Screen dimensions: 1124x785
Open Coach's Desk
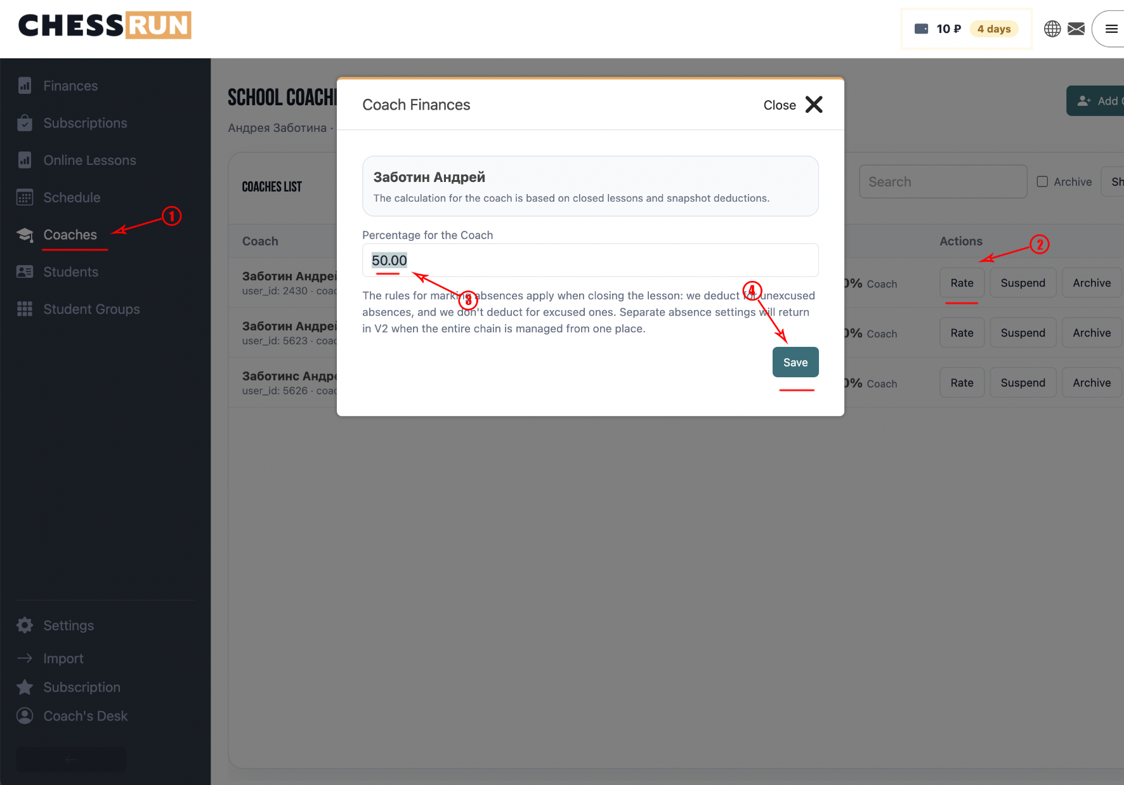tap(86, 716)
